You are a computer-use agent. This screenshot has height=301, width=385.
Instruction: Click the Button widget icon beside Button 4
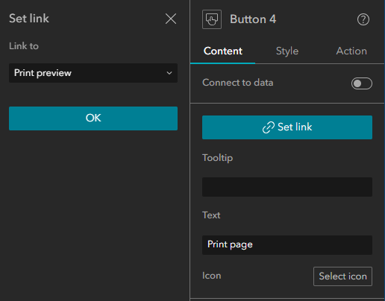[x=212, y=19]
